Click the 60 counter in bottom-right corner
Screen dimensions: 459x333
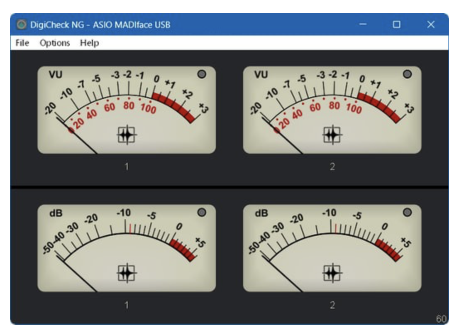tap(441, 319)
